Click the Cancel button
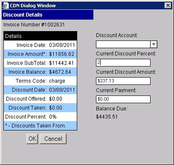Viewport: 174px width, 165px height. [x=53, y=139]
